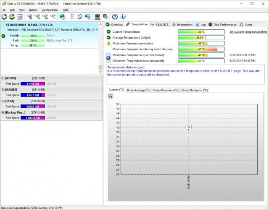The width and height of the screenshot is (269, 210).
Task: Open the Help menu
Action: click(x=66, y=10)
